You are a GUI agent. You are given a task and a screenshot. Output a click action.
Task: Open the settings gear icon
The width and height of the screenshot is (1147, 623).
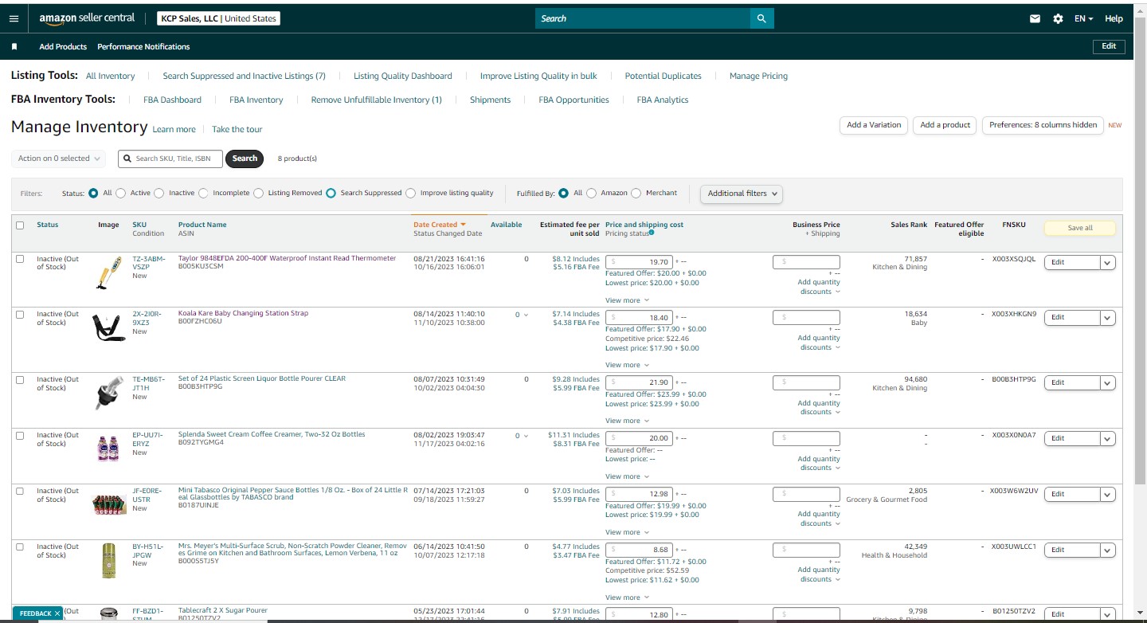(1058, 18)
